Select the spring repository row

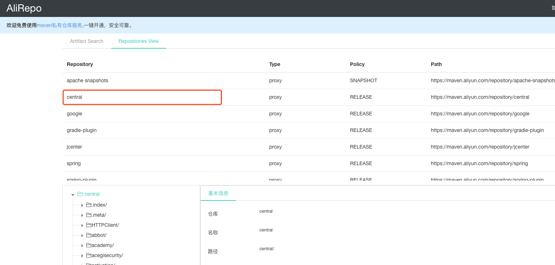point(309,163)
